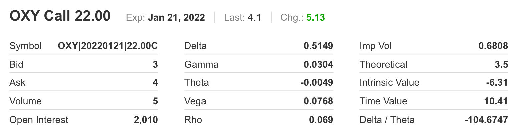Click the Theta row label

point(196,82)
